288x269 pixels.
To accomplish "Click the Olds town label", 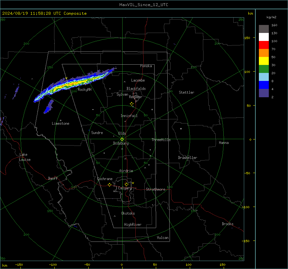I will click(x=122, y=133).
